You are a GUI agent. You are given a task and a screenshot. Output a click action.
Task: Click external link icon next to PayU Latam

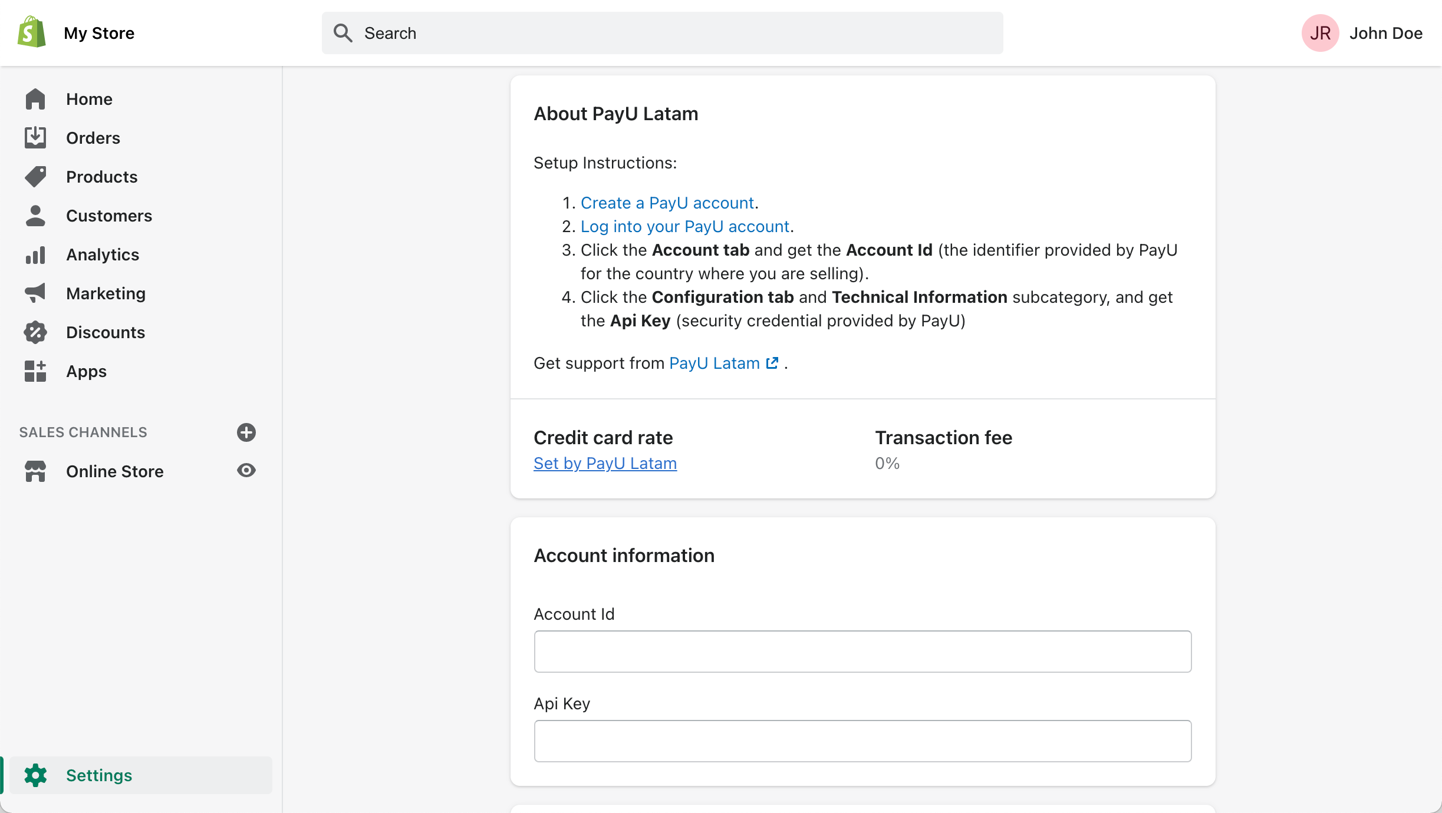pyautogui.click(x=772, y=363)
